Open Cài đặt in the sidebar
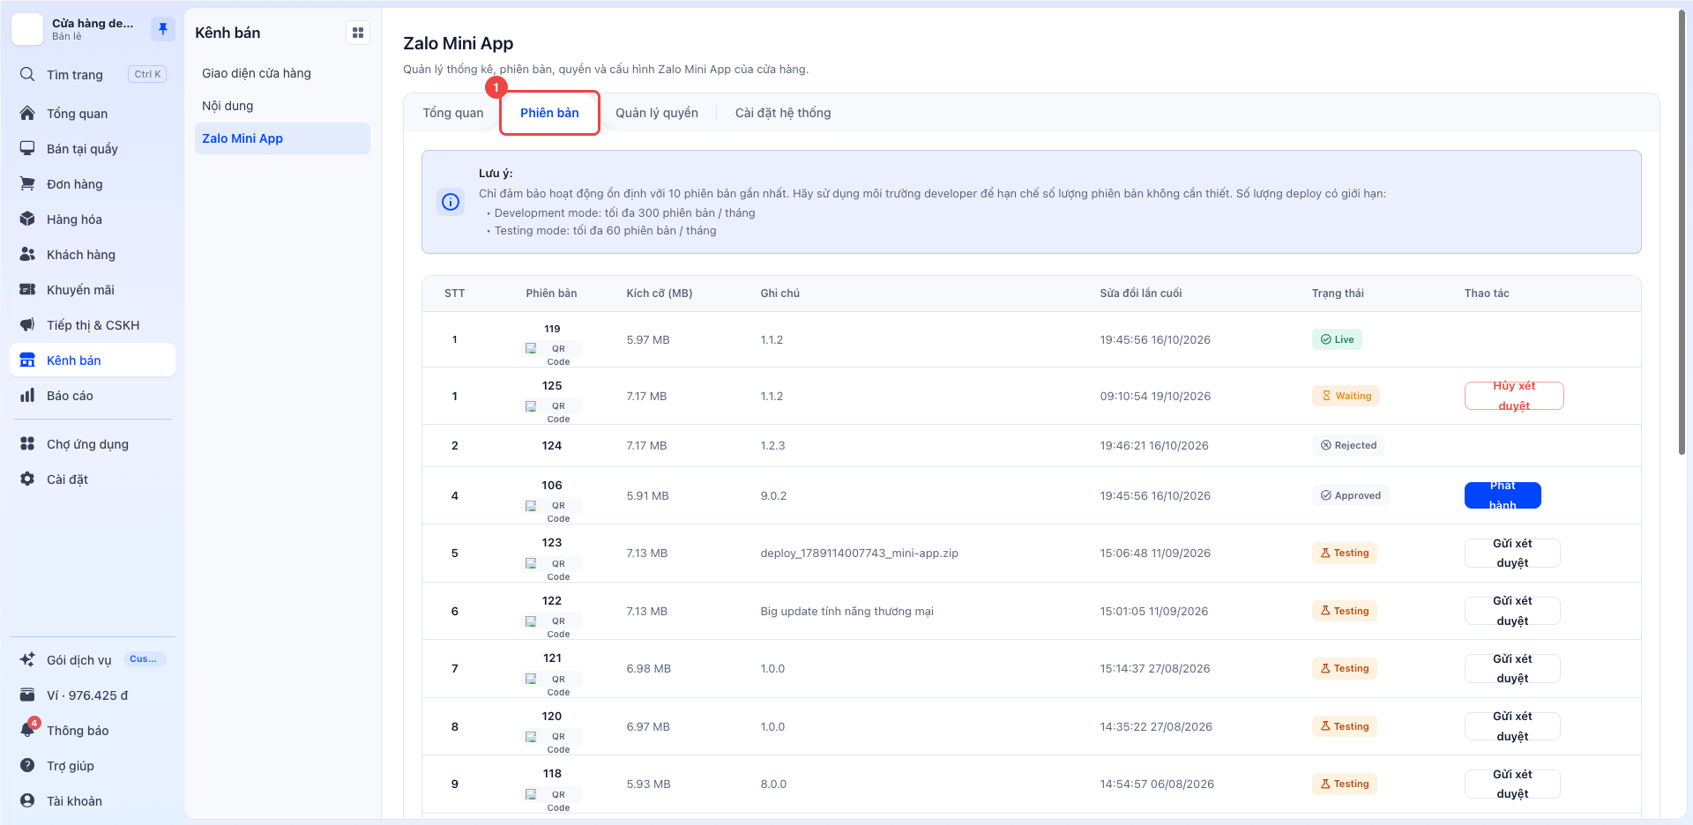 coord(93,479)
